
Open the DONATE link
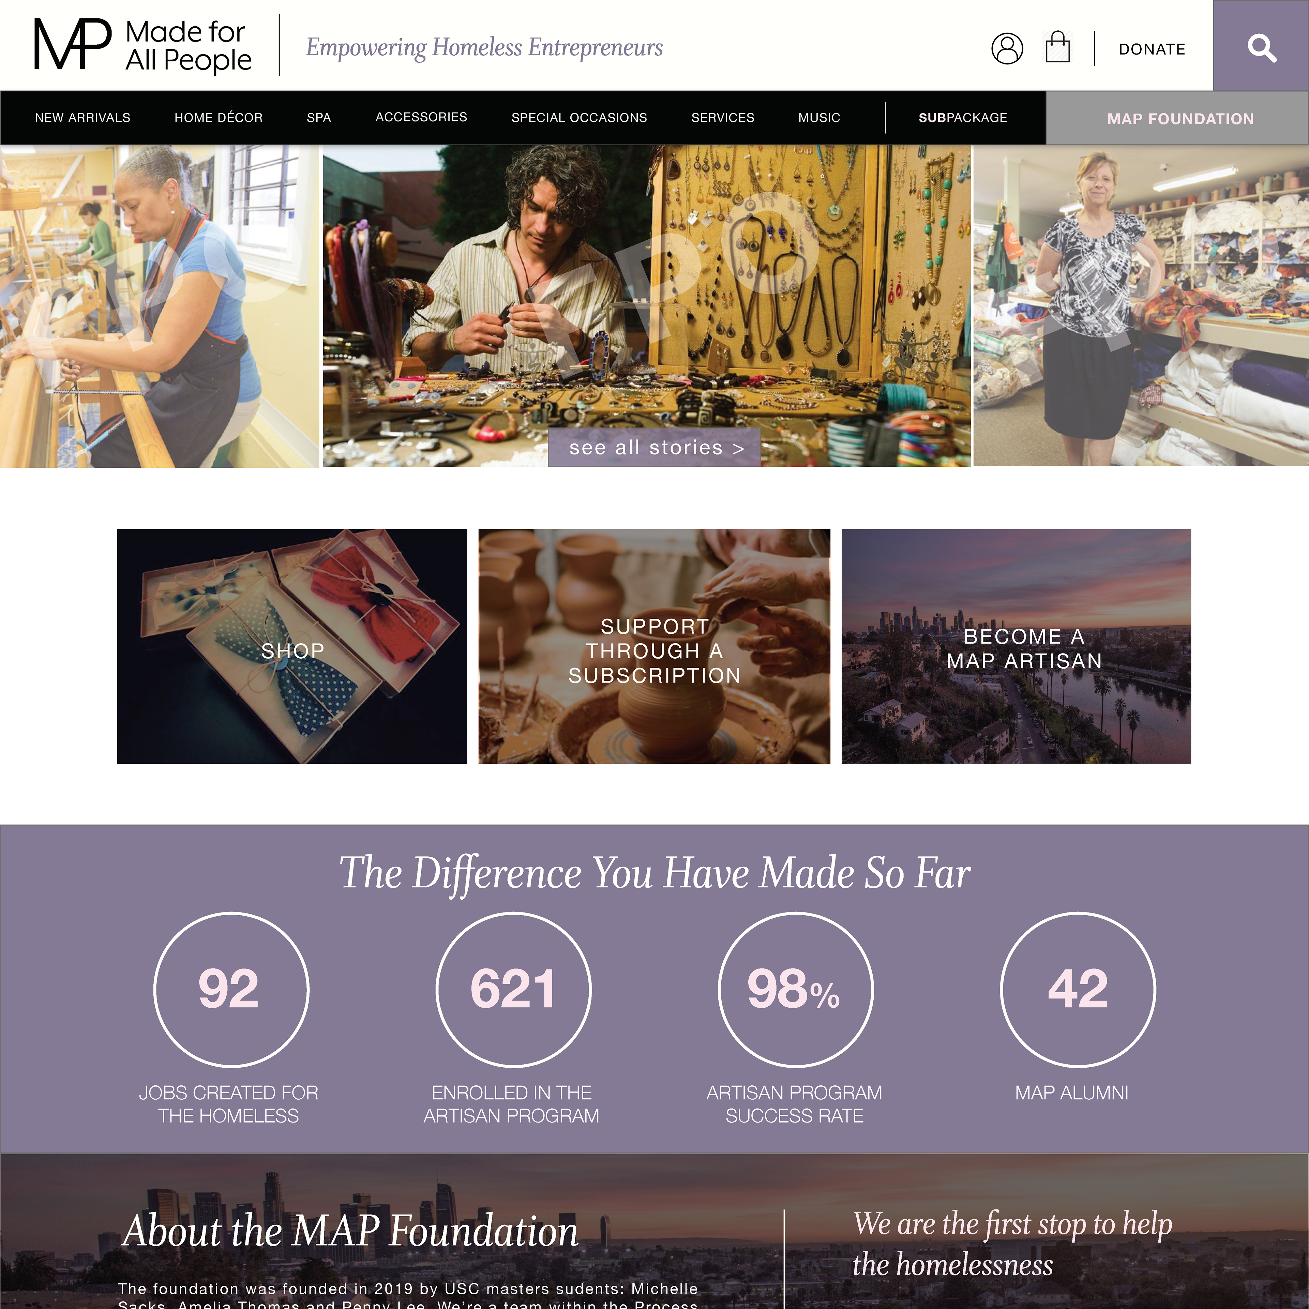1152,49
